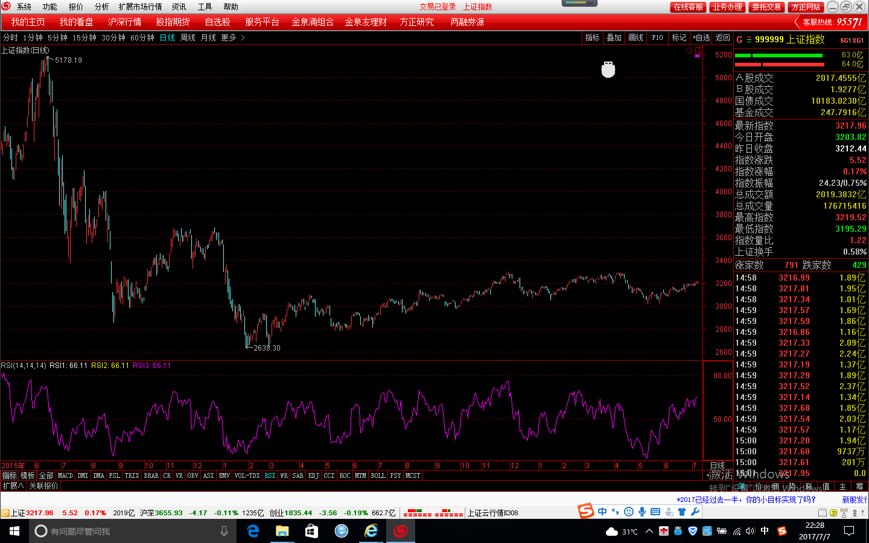869x543 pixels.
Task: Open the Windows Start menu
Action: [x=14, y=531]
